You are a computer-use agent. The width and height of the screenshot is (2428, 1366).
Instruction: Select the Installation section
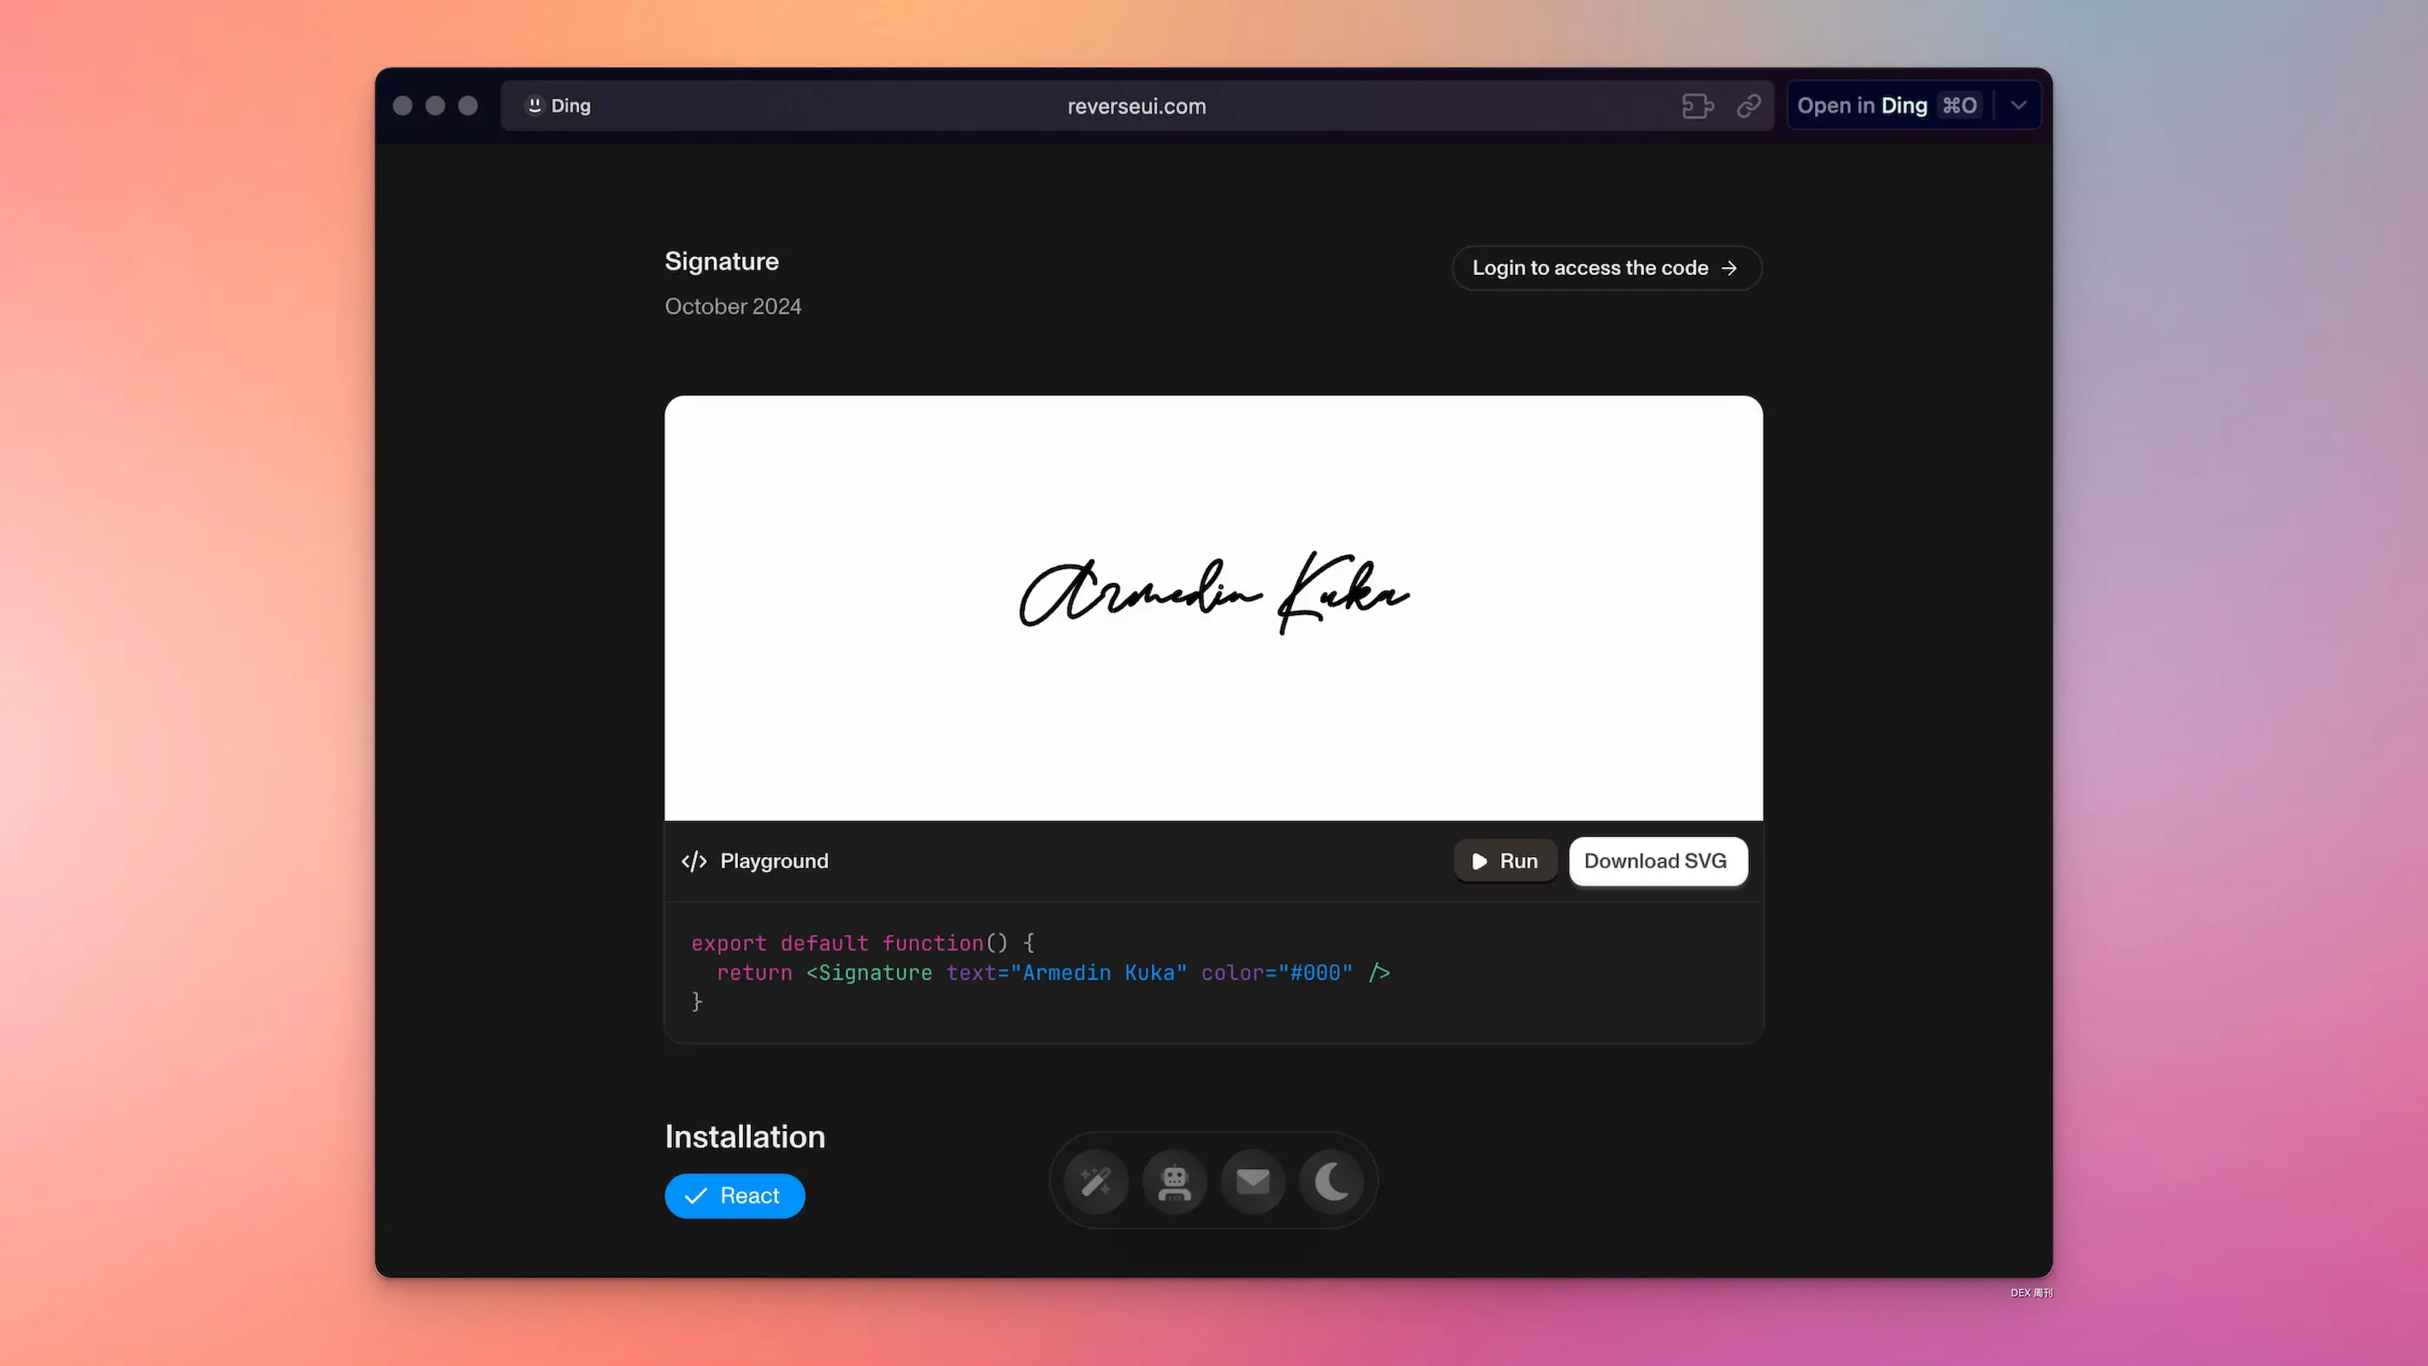[746, 1136]
